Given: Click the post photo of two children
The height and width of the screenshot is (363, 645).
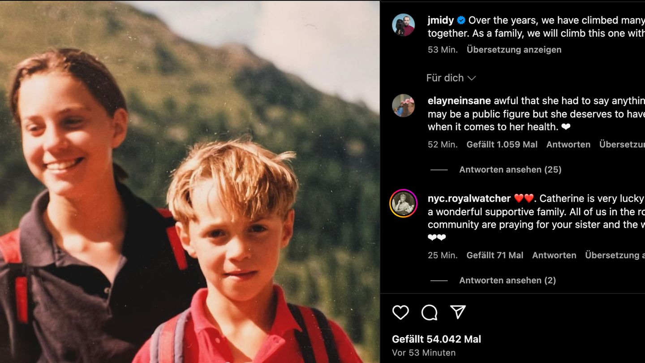Looking at the screenshot, I should tap(190, 181).
